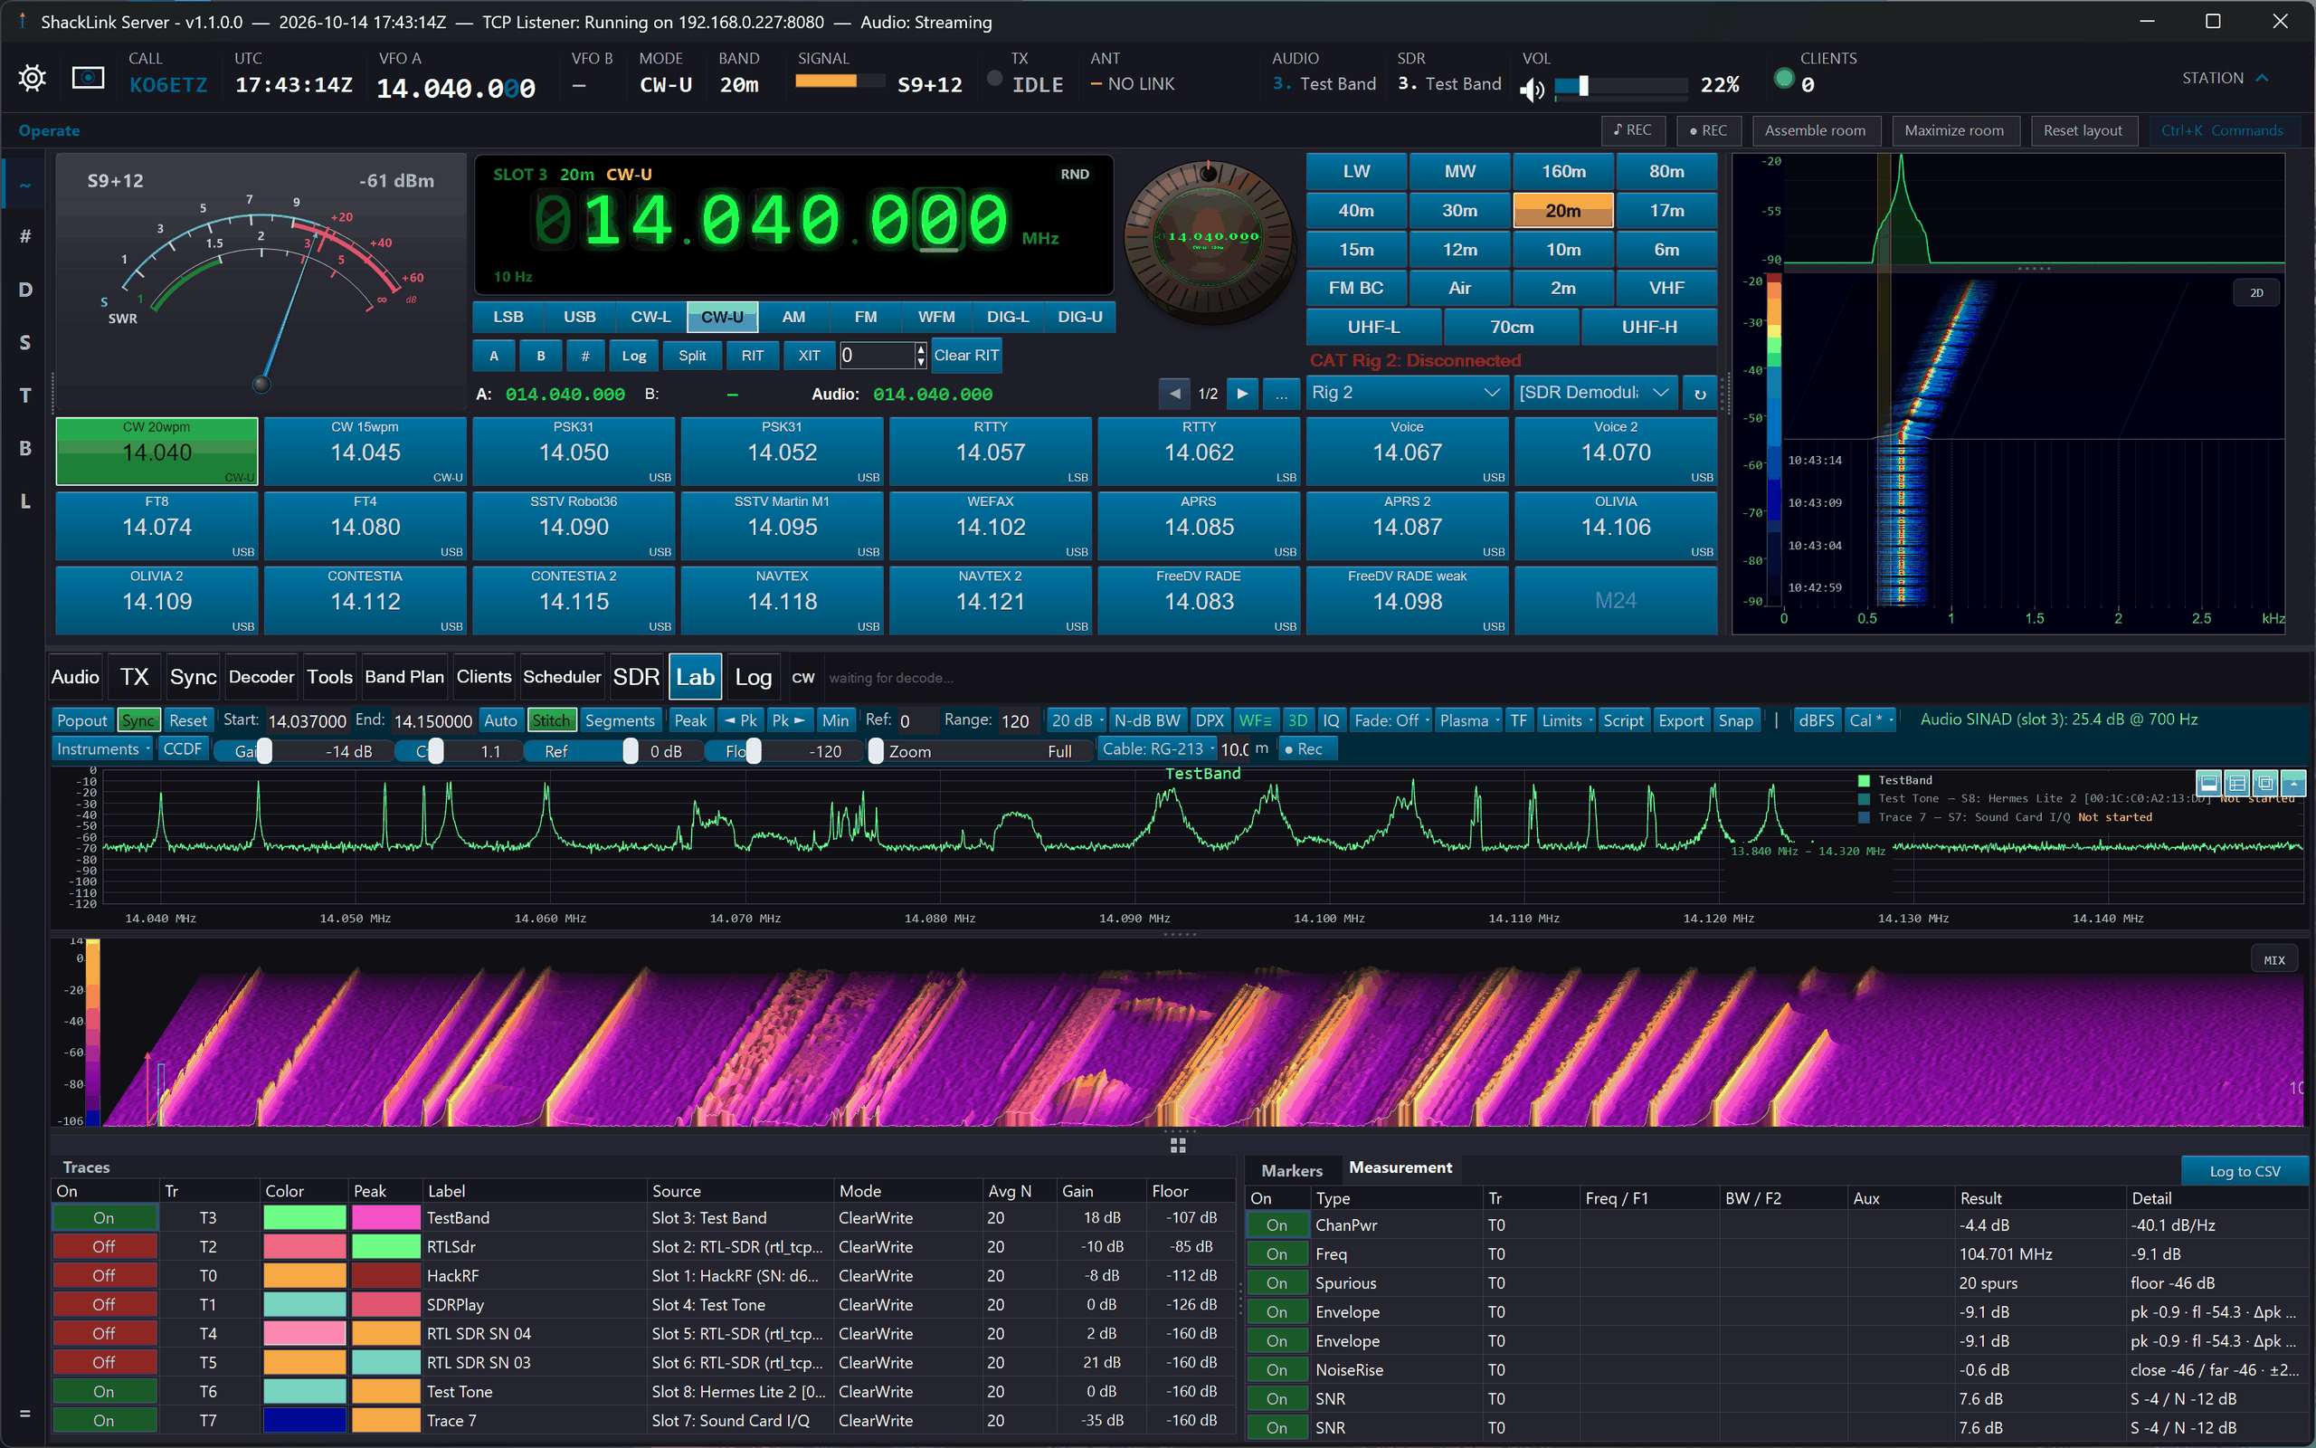Toggle T2 RTLSdr trace On/Off
2316x1448 pixels.
[x=104, y=1247]
